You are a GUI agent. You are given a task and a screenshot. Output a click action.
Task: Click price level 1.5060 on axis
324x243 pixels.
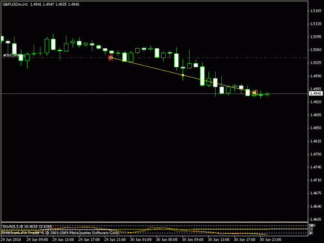click(x=316, y=50)
